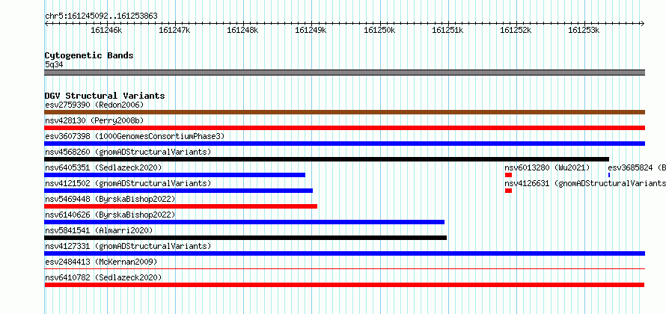Viewport: 666px width, 314px height.
Task: Click the 161247k ruler position
Action: click(174, 31)
